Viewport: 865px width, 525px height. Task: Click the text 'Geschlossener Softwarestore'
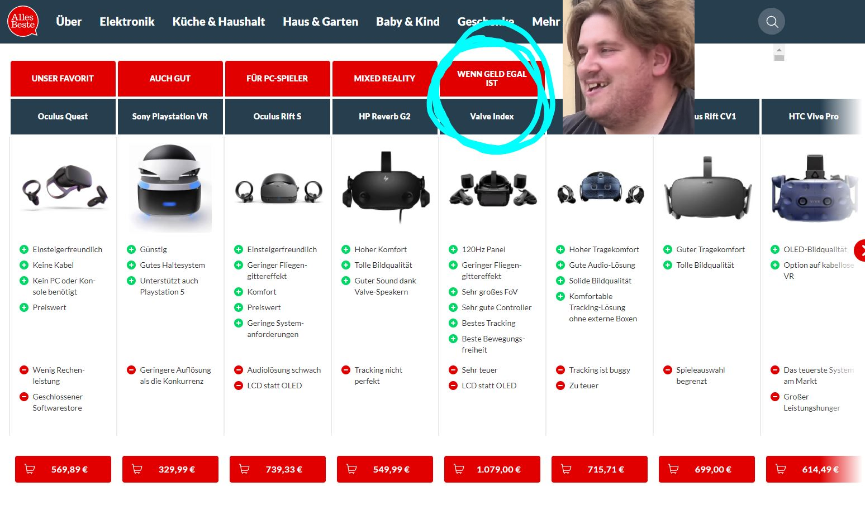(x=58, y=402)
